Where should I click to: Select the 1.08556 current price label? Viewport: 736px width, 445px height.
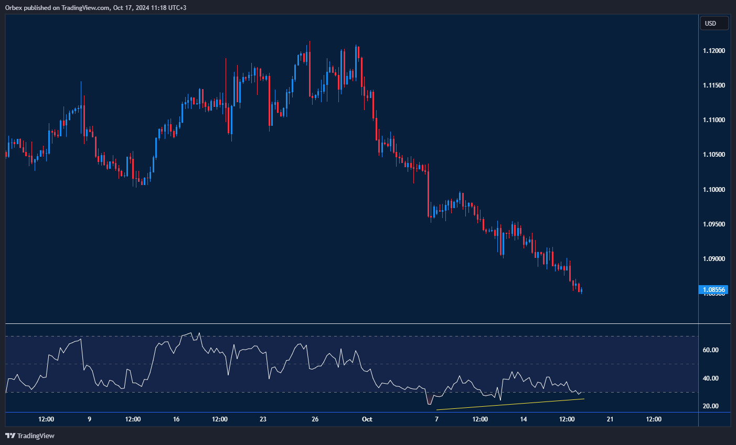click(714, 289)
